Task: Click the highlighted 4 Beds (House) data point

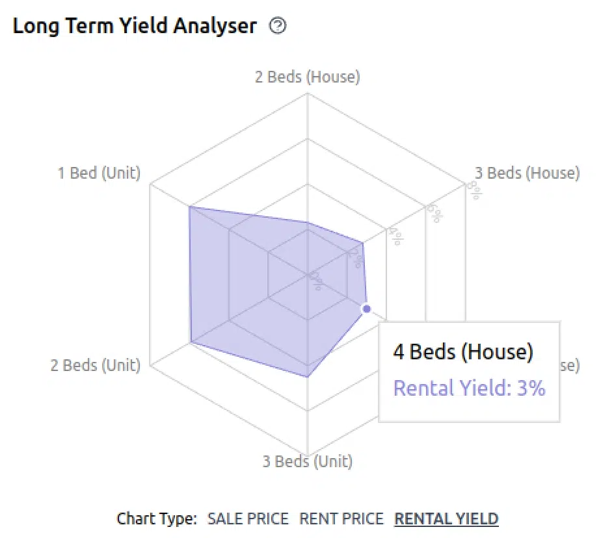Action: point(367,309)
